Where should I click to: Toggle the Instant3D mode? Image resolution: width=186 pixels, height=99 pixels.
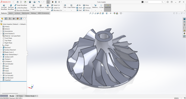tap(108, 7)
